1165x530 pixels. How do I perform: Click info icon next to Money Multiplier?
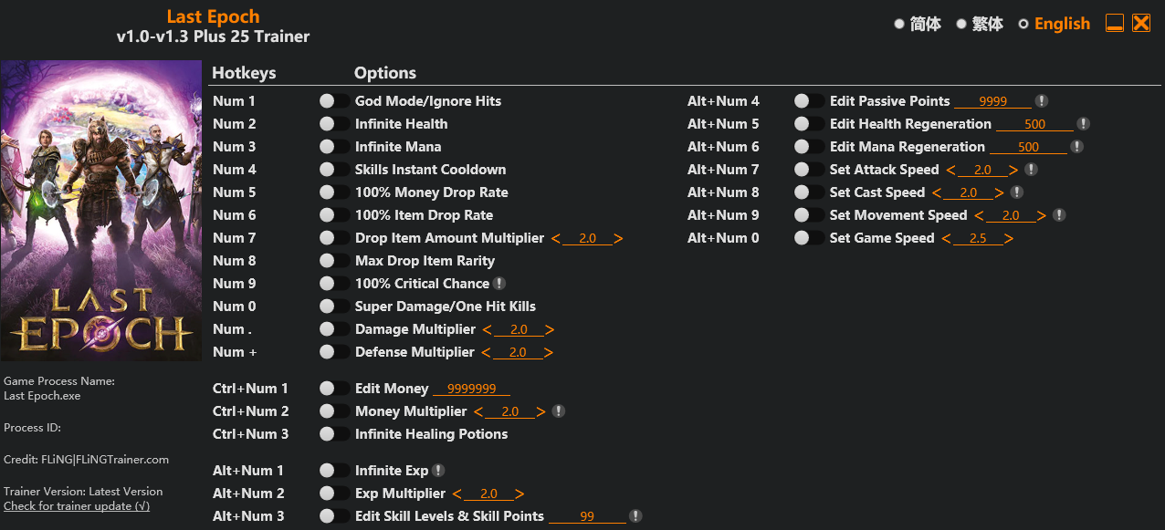tap(559, 411)
